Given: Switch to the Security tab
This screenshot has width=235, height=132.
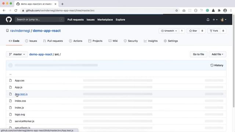Looking at the screenshot, I should coord(131,41).
